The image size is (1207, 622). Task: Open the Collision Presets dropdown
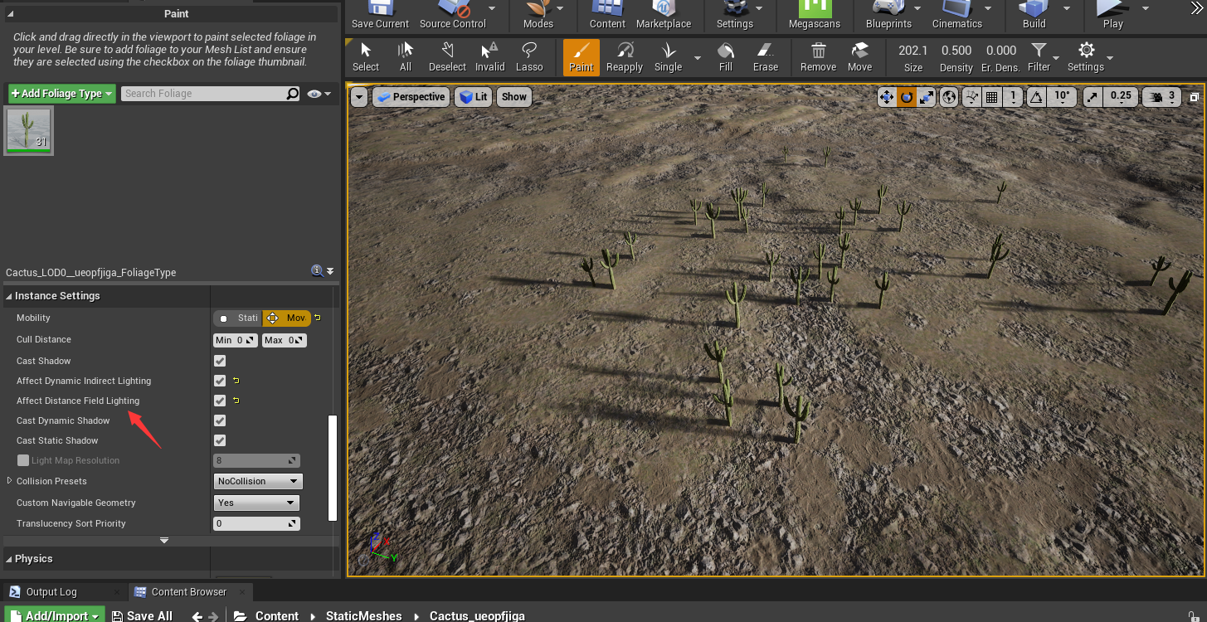258,481
